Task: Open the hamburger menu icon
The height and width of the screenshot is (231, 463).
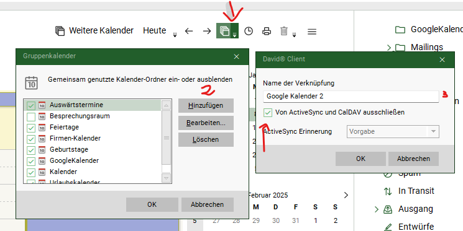Action: (x=312, y=31)
